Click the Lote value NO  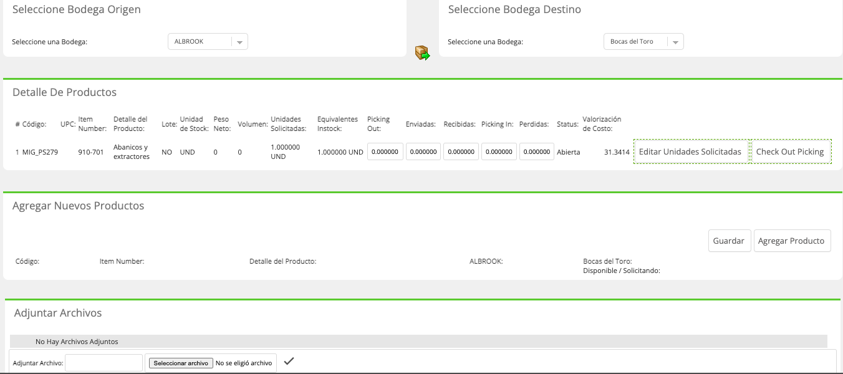tap(166, 151)
